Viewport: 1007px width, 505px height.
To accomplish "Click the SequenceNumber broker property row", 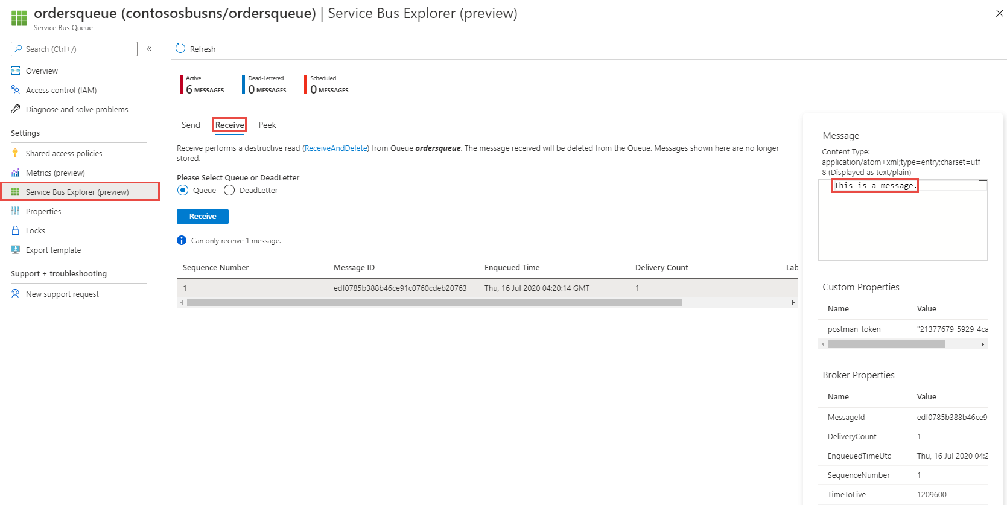I will [903, 475].
